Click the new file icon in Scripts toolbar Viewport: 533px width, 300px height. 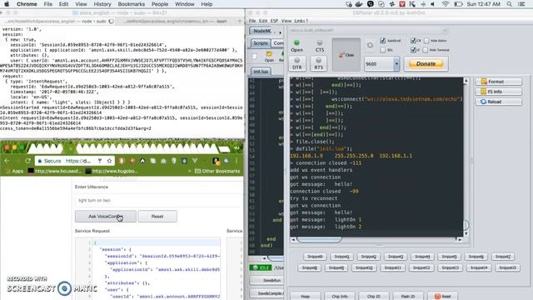(255, 56)
